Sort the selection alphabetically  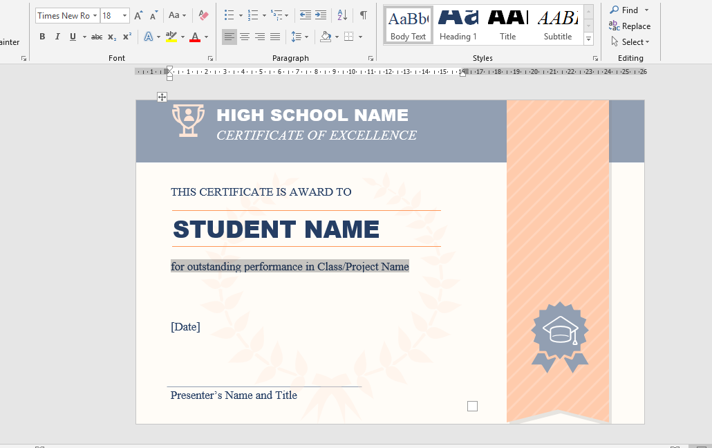(x=341, y=15)
